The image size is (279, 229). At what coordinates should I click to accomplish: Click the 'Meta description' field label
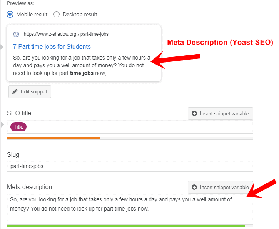pos(30,187)
